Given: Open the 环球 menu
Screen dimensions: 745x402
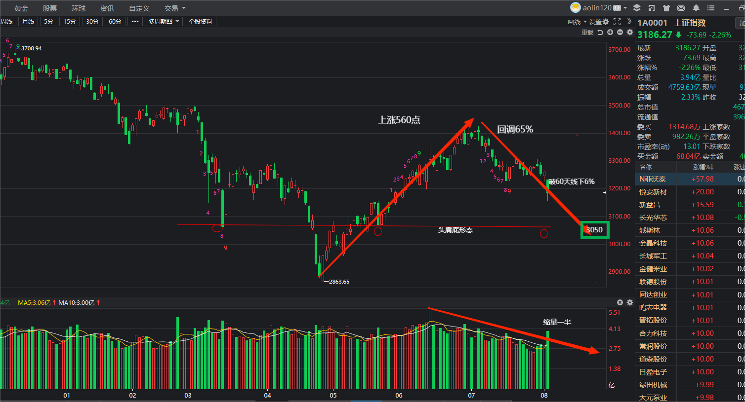Looking at the screenshot, I should pyautogui.click(x=79, y=8).
